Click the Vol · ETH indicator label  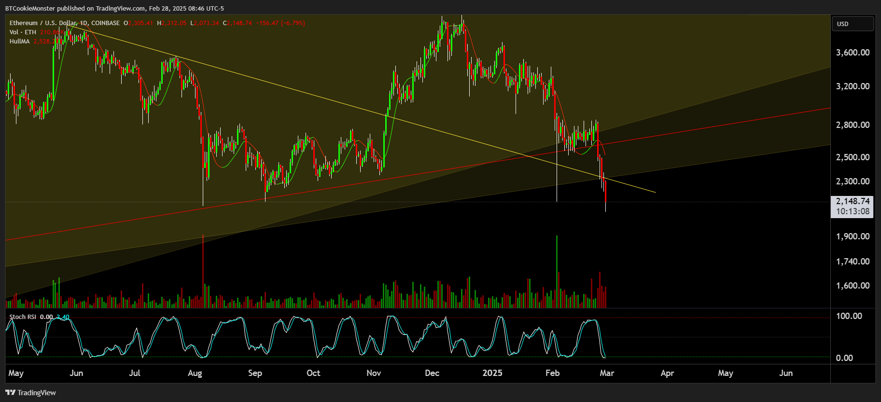[23, 32]
